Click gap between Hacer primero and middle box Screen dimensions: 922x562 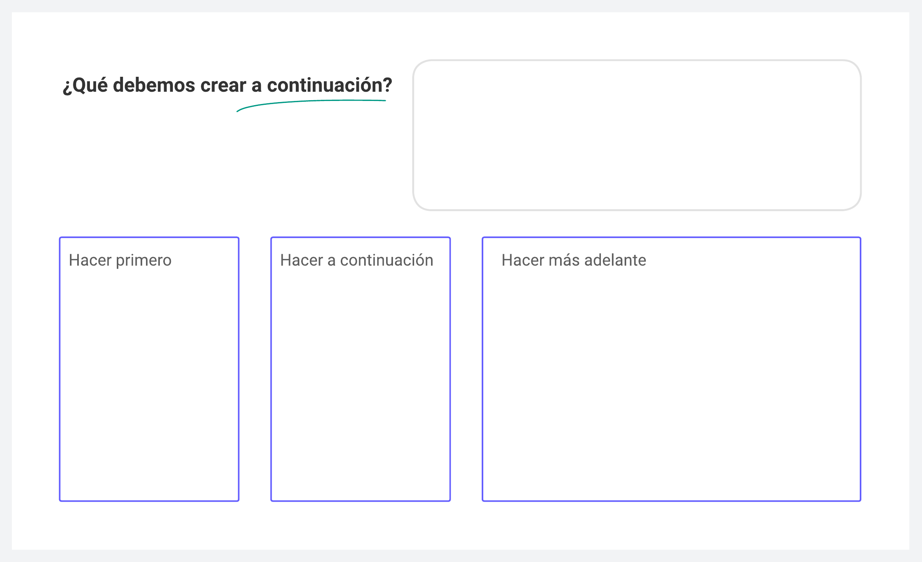pos(255,369)
